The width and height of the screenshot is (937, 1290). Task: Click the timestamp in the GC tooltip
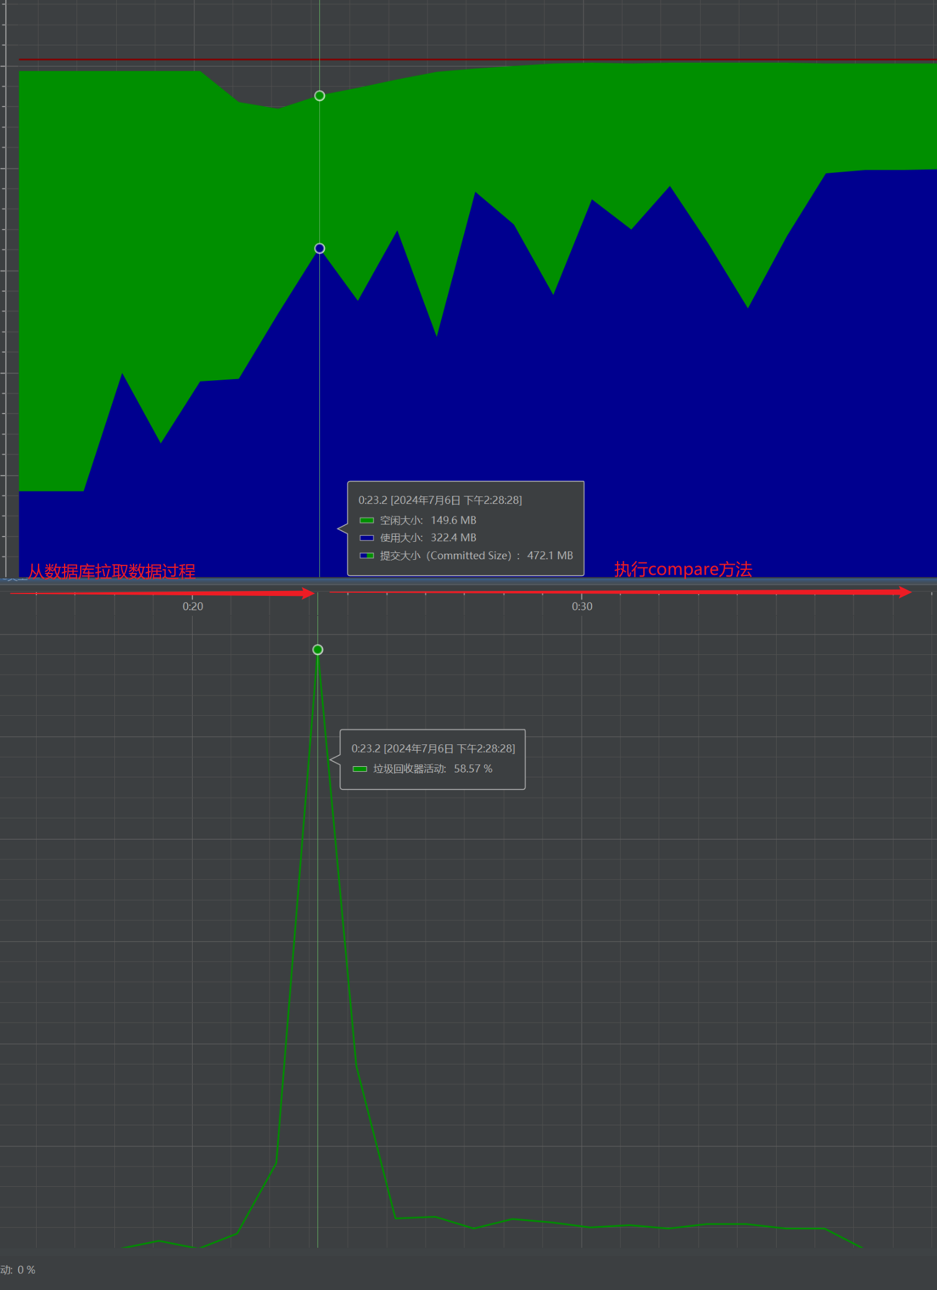[x=433, y=749]
